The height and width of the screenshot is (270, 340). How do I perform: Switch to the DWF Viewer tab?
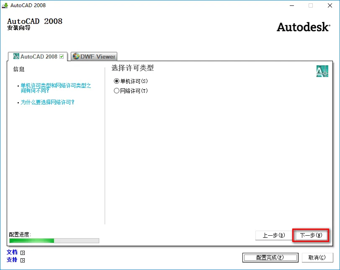click(x=94, y=57)
